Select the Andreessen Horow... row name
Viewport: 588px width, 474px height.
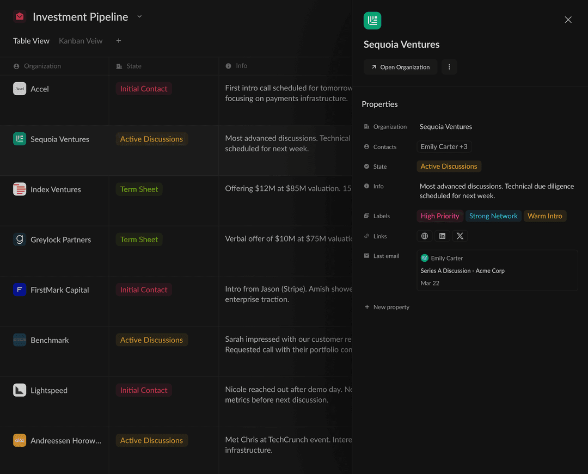[x=66, y=440]
